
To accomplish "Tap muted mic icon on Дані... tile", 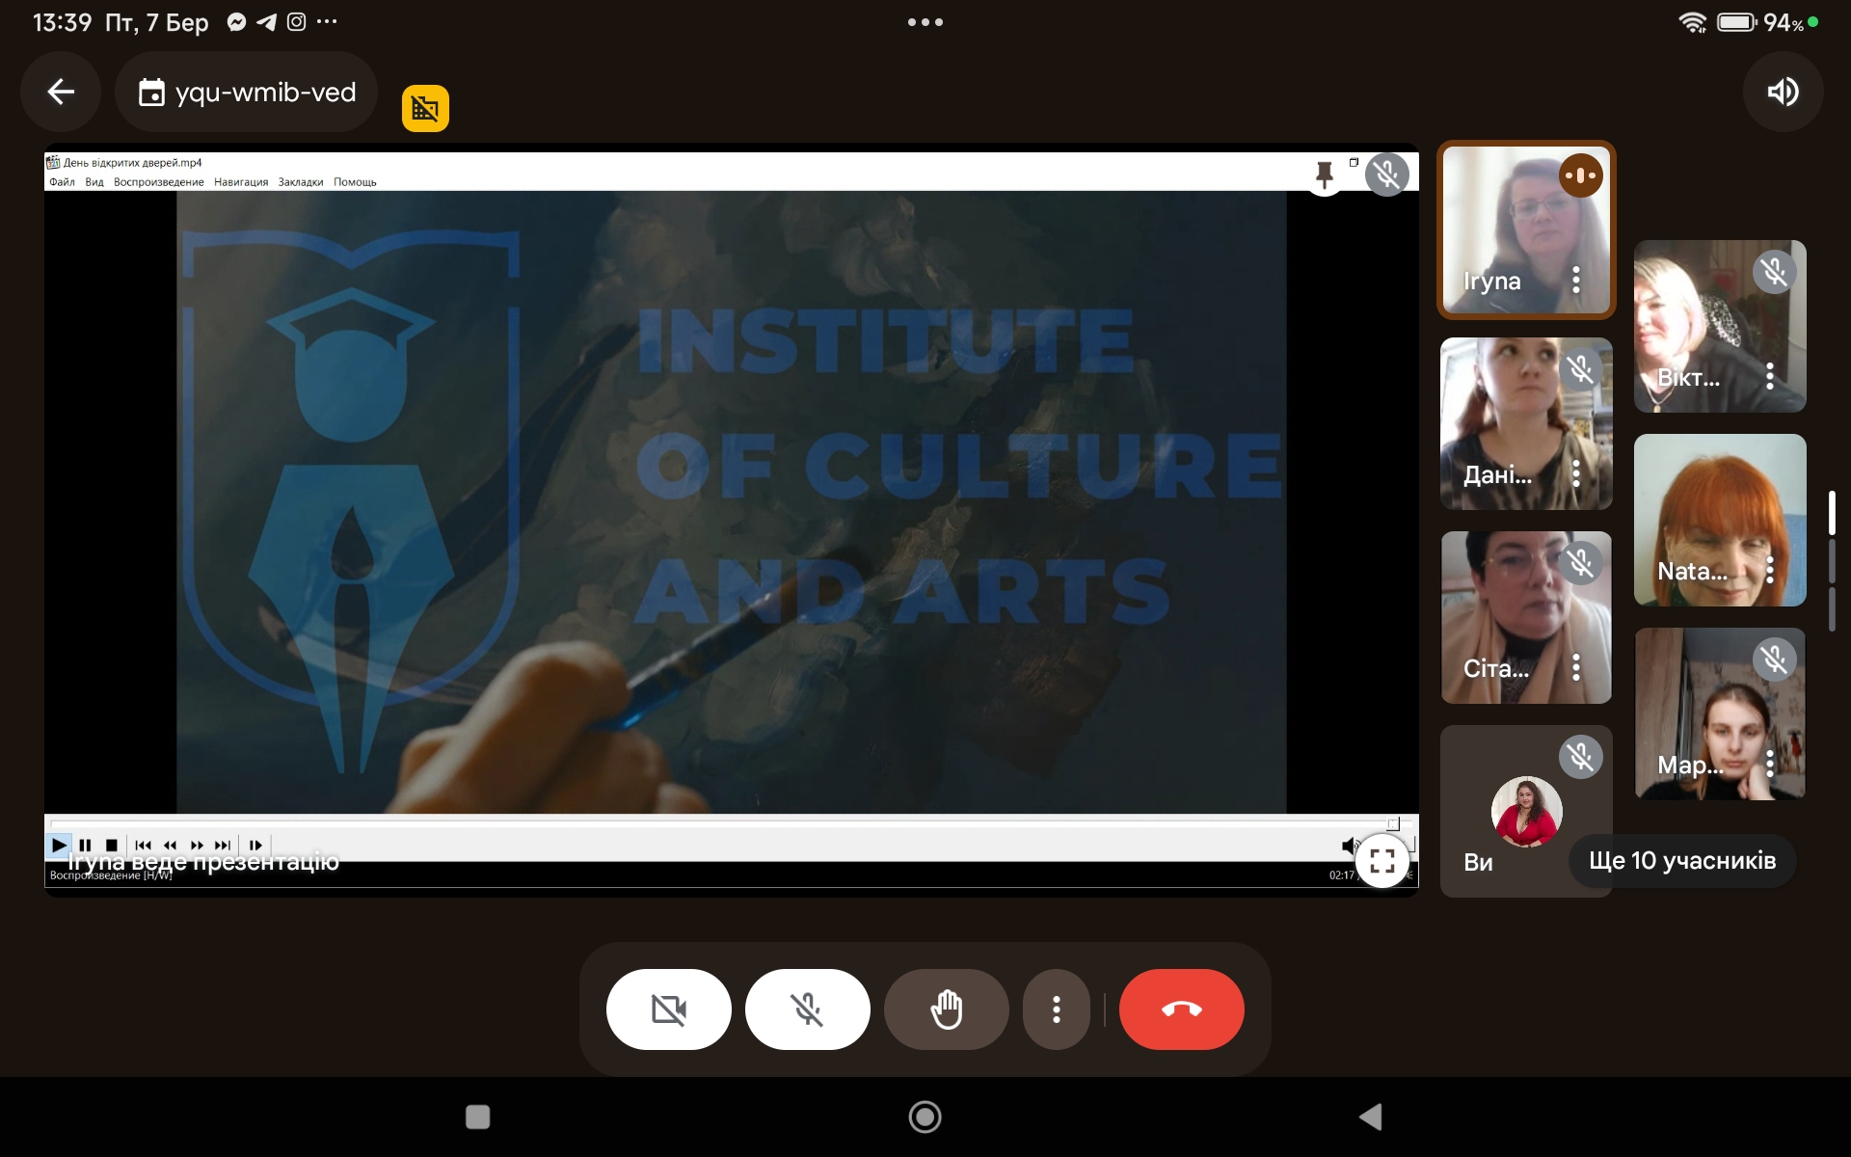I will click(1581, 369).
